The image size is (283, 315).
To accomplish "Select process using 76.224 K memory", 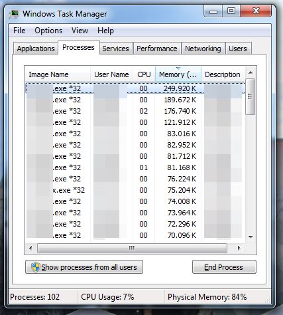I will point(135,179).
